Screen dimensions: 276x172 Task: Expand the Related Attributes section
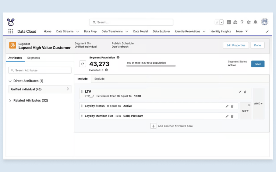pos(10,101)
